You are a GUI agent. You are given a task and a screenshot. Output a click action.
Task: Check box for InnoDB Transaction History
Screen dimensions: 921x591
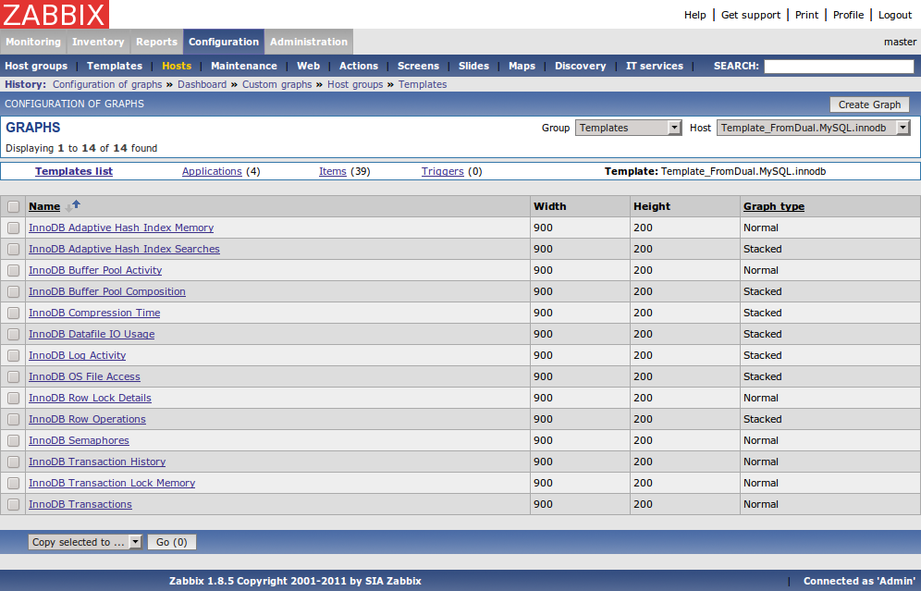[14, 462]
